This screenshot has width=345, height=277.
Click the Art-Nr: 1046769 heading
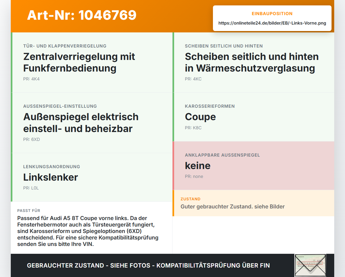82,15
